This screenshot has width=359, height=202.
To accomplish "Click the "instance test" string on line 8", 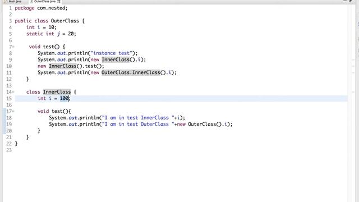I will pos(111,53).
